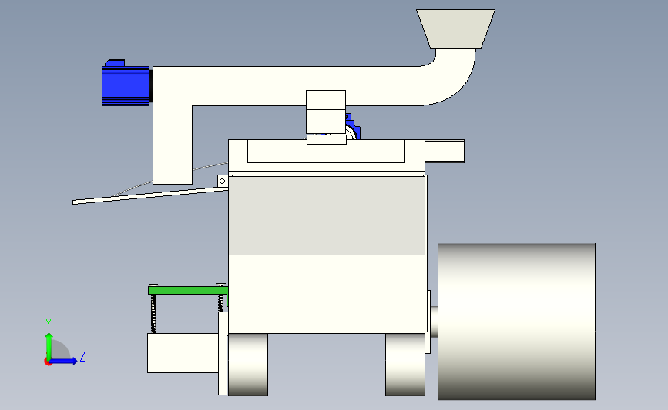Select the blue servo motor on duct
The image size is (668, 410).
(126, 83)
